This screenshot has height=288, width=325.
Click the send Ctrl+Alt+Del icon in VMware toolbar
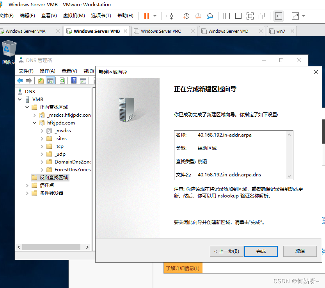[170, 16]
